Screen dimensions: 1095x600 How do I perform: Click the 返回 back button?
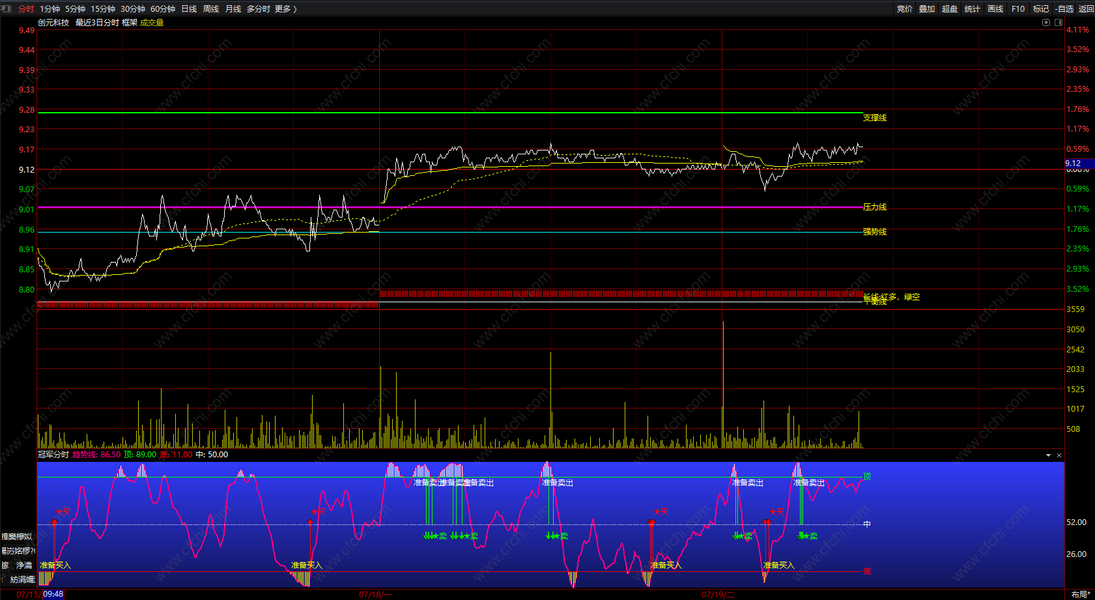tap(1087, 9)
